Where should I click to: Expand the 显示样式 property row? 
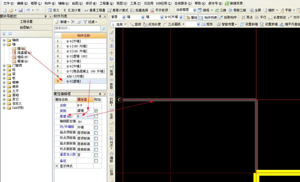(57, 166)
